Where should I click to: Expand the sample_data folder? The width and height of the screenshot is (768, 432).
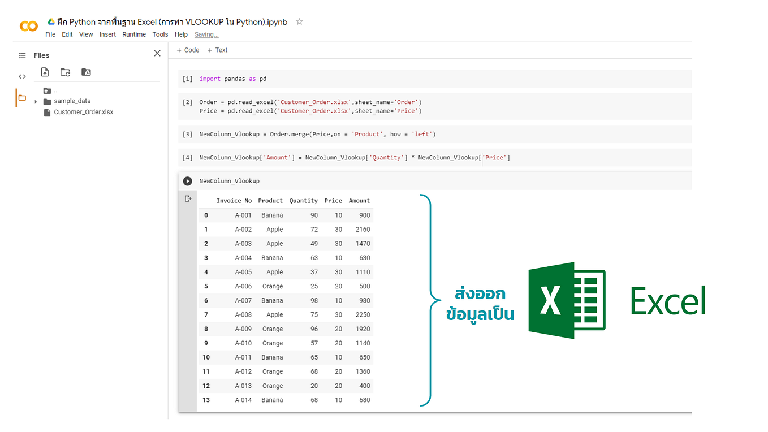(37, 102)
